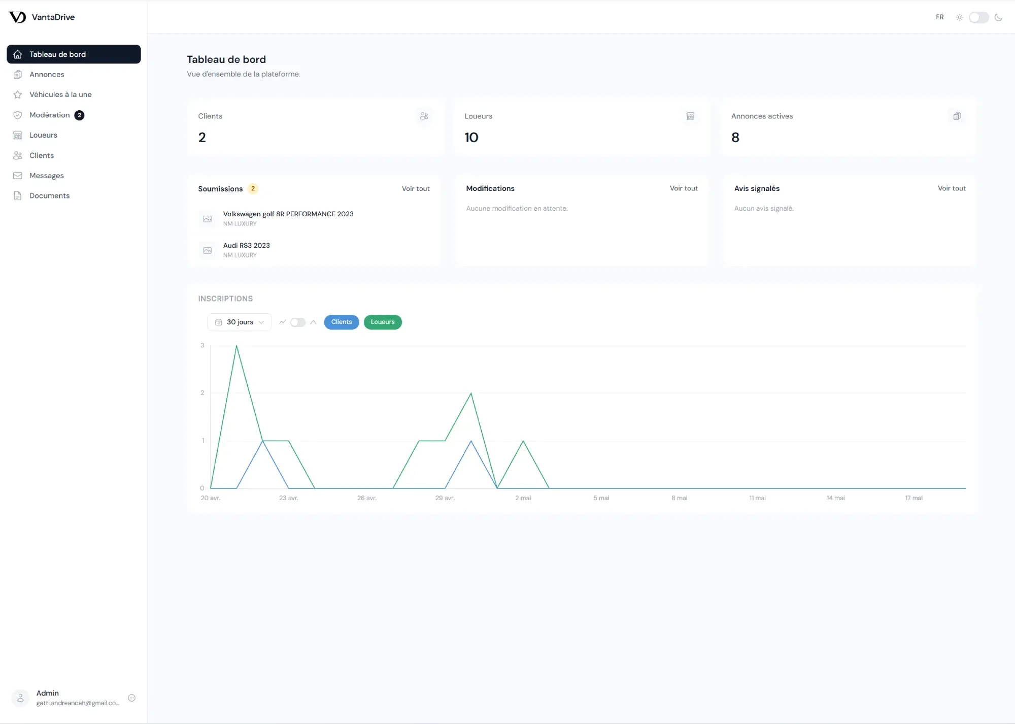Click the VantaDrive logo icon
The width and height of the screenshot is (1015, 724).
(x=17, y=17)
